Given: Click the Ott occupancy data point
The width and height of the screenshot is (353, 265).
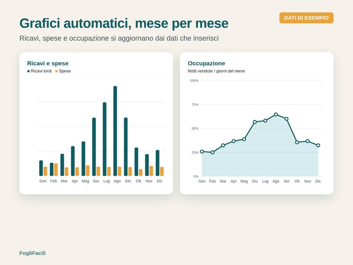Looking at the screenshot, I should (x=297, y=142).
